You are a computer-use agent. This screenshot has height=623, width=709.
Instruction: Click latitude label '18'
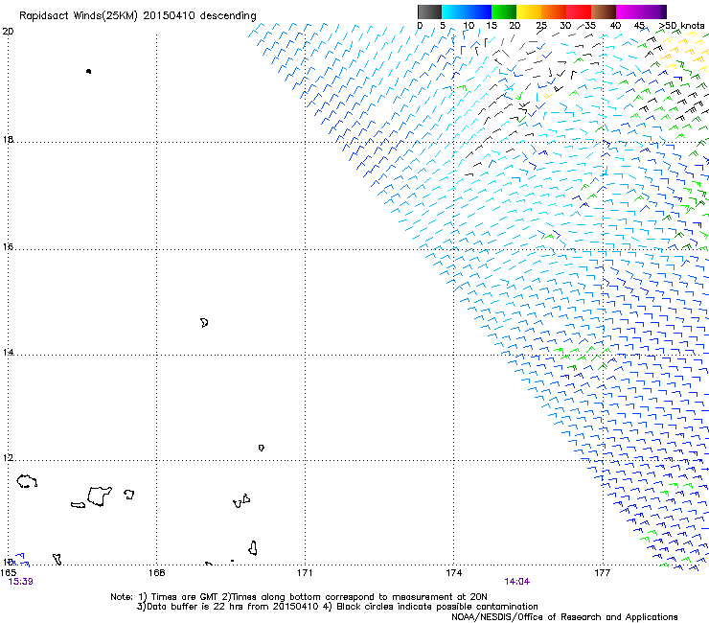(x=8, y=139)
